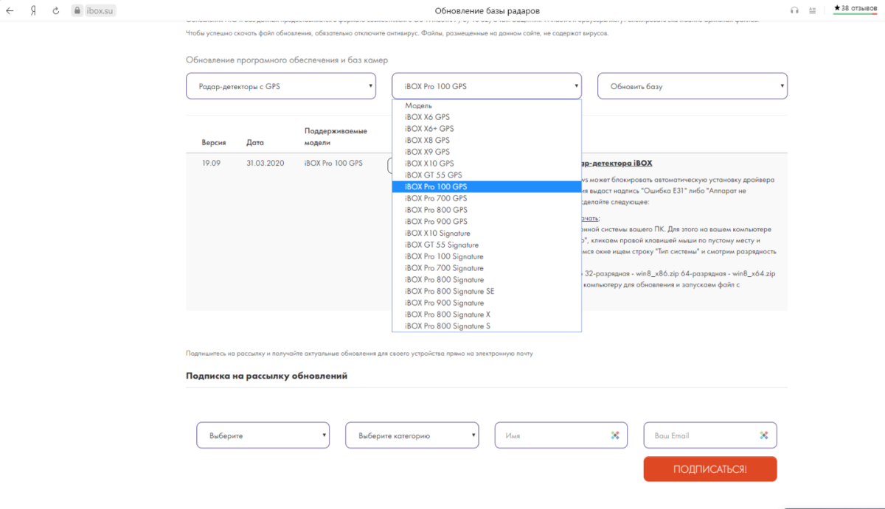885x509 pixels.
Task: Select iBOX Pro 800 GPS option
Action: (x=487, y=210)
